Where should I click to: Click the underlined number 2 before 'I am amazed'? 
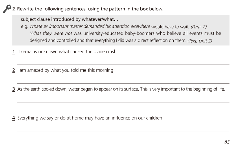pos(14,70)
